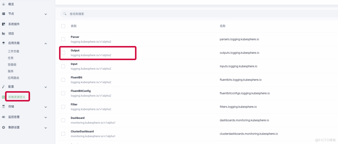Viewport: 338px width, 144px height.
Task: Click the configuration (配置) hammer icon
Action: (x=3, y=87)
